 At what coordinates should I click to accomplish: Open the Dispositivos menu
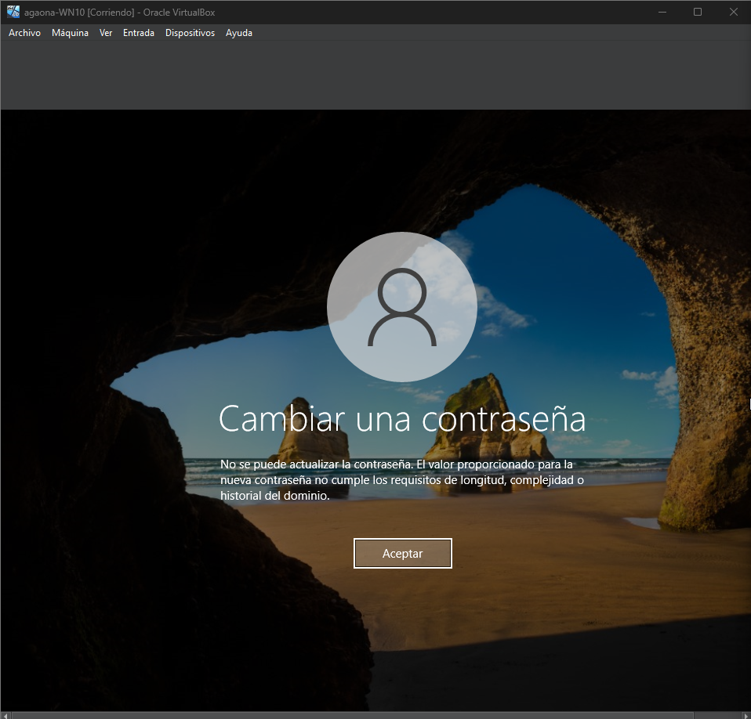[x=190, y=33]
